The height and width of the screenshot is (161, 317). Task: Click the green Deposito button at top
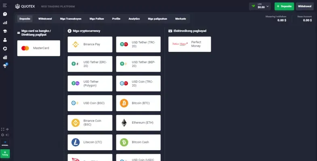(x=284, y=6)
